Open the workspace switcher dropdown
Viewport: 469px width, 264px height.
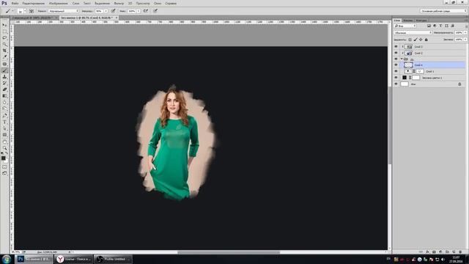443,11
